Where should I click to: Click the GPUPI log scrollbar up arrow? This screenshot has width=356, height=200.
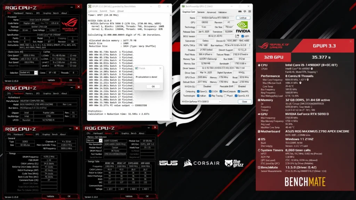tap(170, 15)
